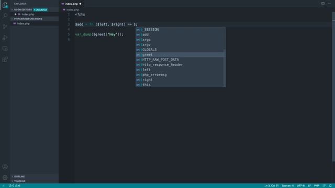Open the Search view in activity bar
Viewport: 335px width, 188px height.
(x=5, y=16)
